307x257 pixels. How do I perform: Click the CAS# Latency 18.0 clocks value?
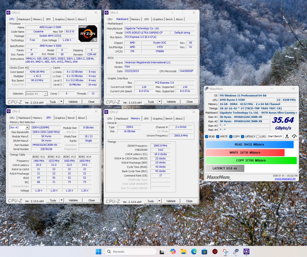(x=160, y=154)
